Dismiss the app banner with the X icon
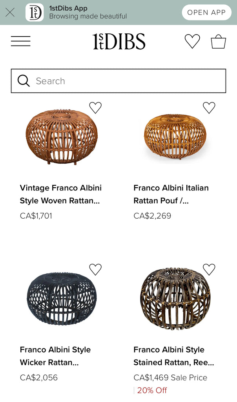 (x=10, y=12)
